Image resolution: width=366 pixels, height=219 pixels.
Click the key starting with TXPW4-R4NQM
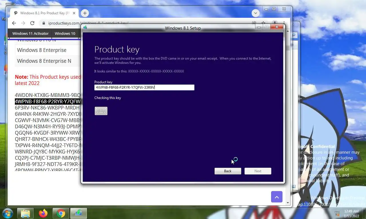tap(48, 145)
